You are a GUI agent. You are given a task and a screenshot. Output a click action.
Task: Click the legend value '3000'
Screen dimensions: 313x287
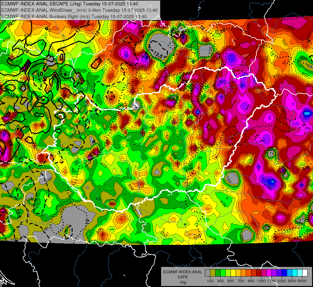(x=292, y=281)
